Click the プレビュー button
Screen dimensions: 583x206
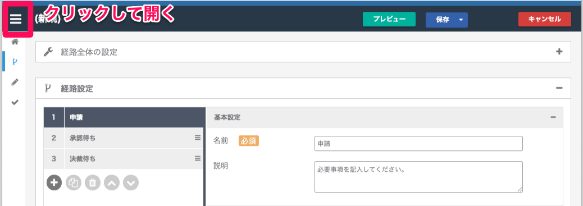tap(389, 20)
